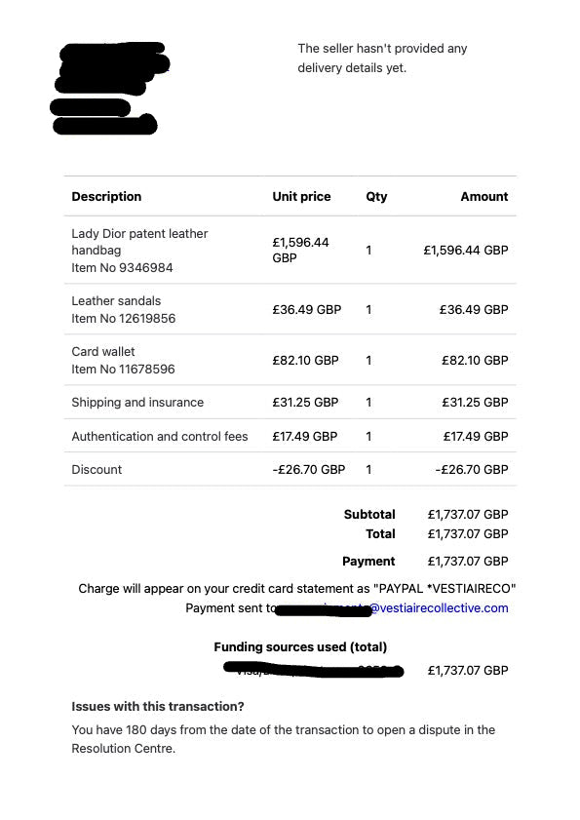Select the Subtotal £1,737.07 GBP value
This screenshot has width=580, height=820.
tap(468, 514)
